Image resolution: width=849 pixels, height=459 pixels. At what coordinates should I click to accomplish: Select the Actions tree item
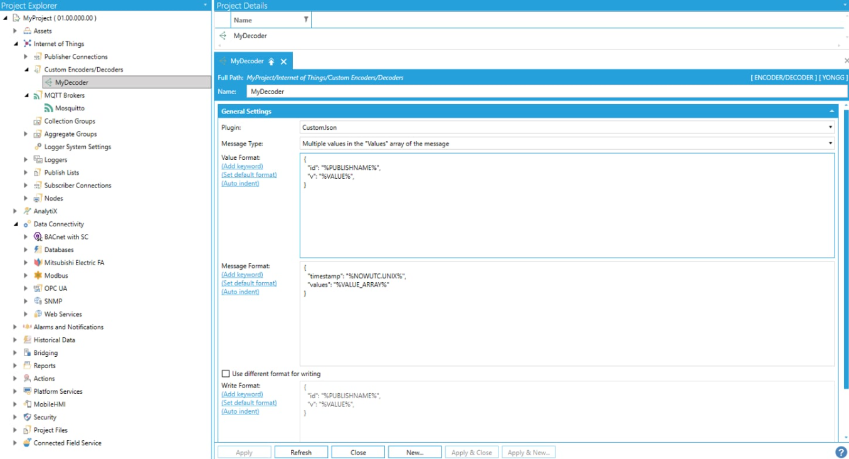(x=44, y=379)
